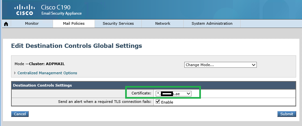Image resolution: width=302 pixels, height=126 pixels.
Task: Open the Change Mode dropdown
Action: pyautogui.click(x=220, y=65)
